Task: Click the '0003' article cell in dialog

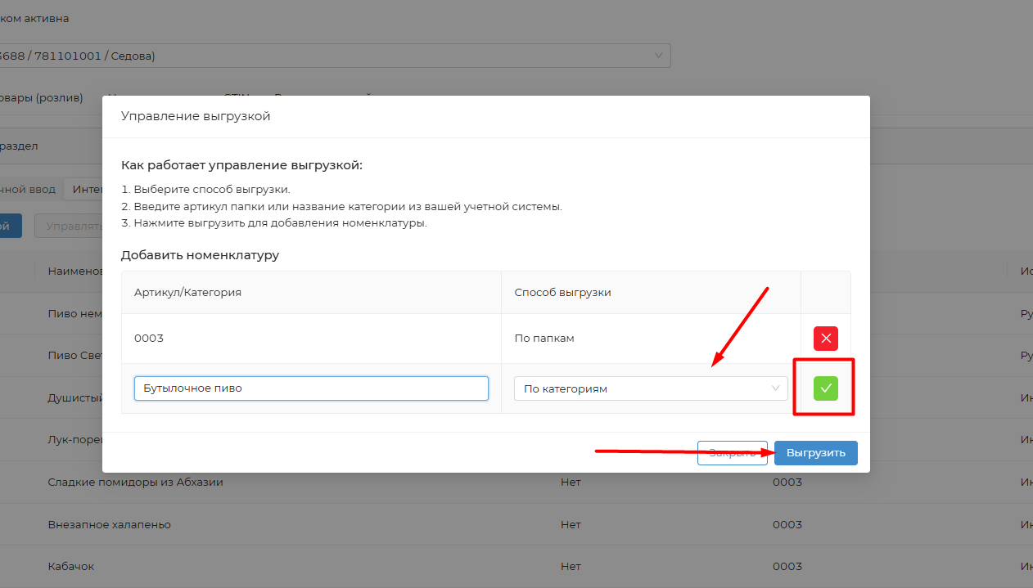Action: [148, 339]
